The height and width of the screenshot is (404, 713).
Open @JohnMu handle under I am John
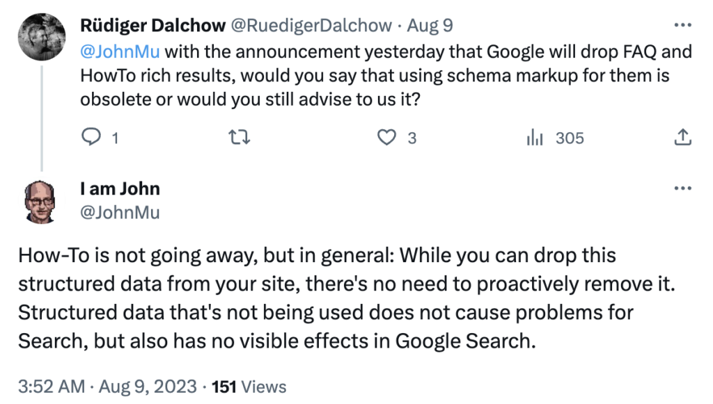pyautogui.click(x=120, y=212)
